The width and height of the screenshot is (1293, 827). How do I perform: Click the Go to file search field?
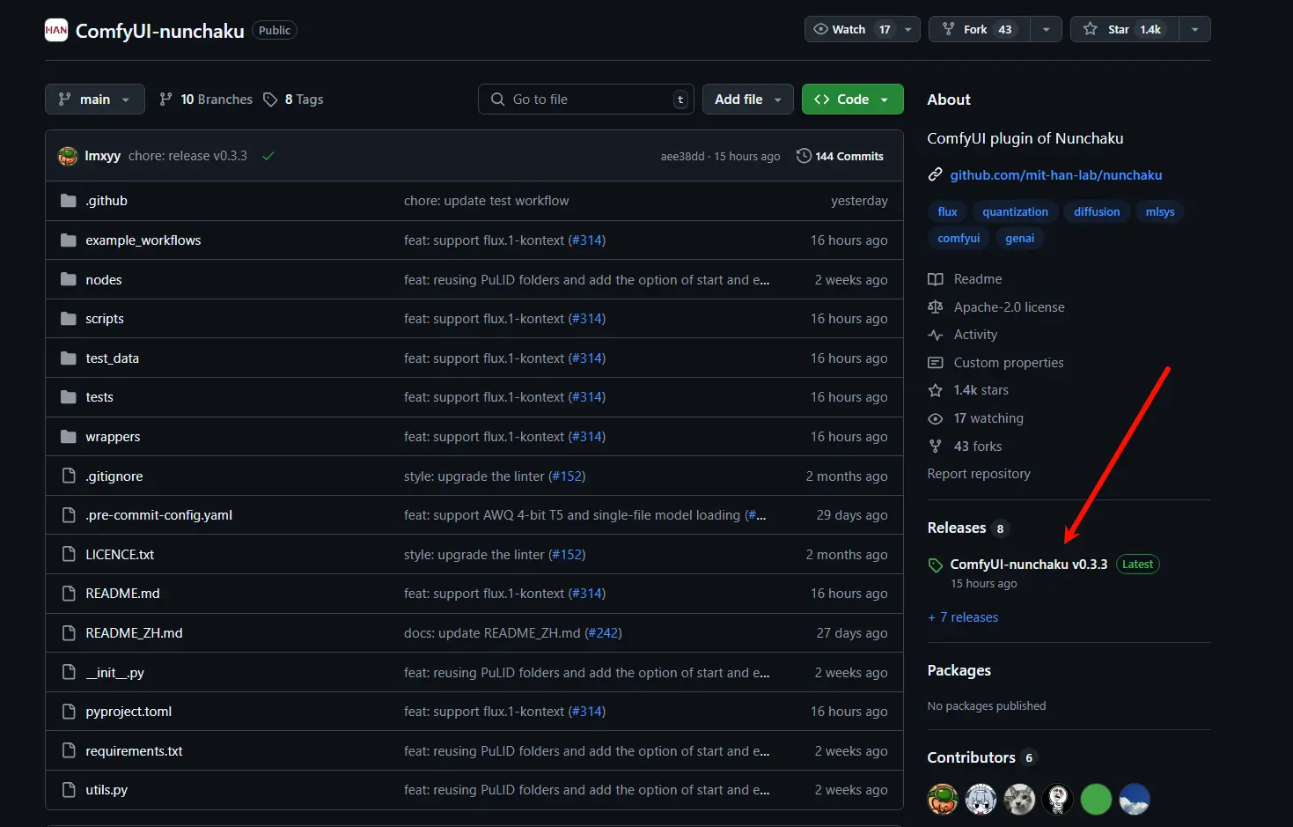click(586, 100)
